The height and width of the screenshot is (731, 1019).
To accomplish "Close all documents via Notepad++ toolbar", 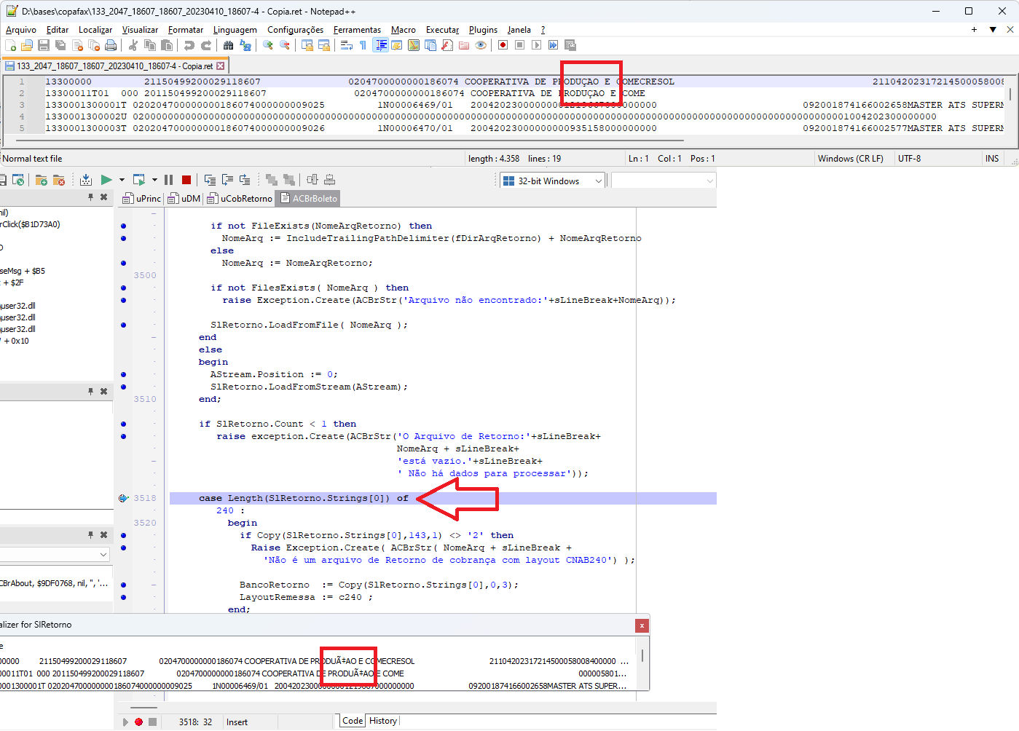I will [x=94, y=45].
